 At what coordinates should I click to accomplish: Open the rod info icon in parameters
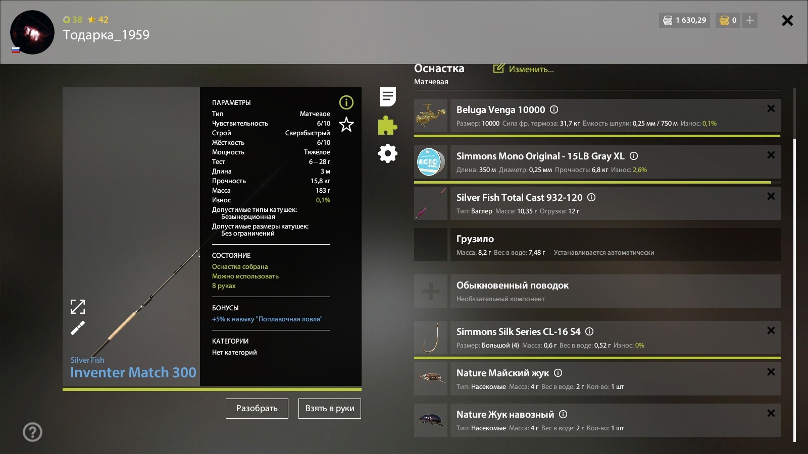click(x=346, y=102)
